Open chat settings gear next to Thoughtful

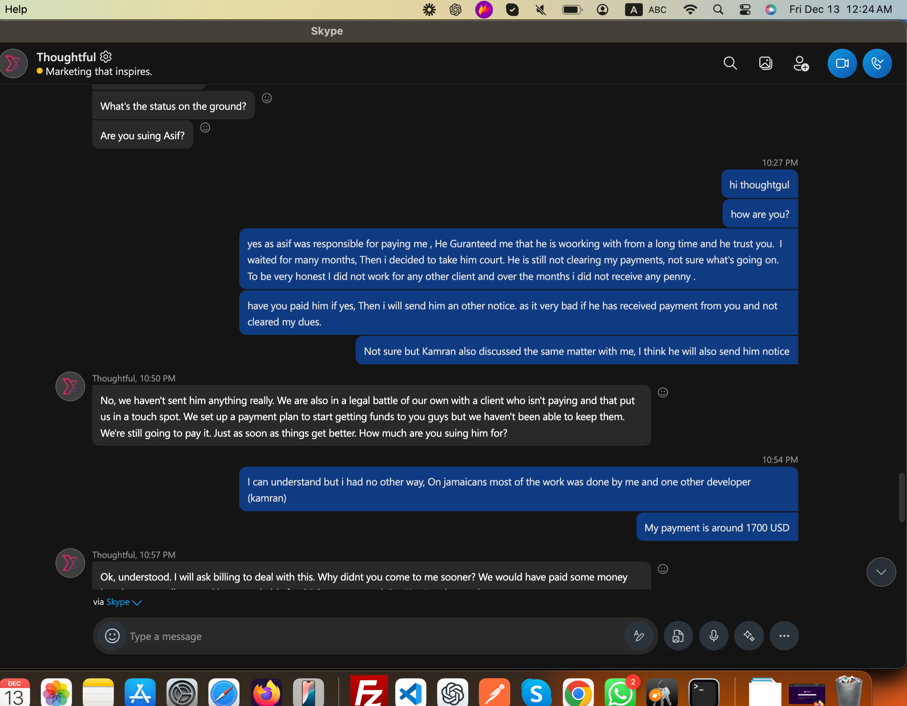(106, 56)
